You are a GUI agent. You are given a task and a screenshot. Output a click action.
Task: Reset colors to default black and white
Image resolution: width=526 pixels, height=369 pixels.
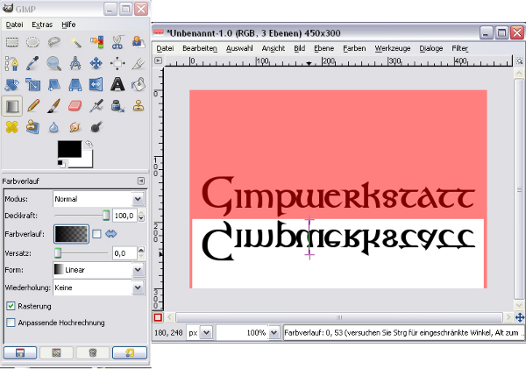coord(61,164)
